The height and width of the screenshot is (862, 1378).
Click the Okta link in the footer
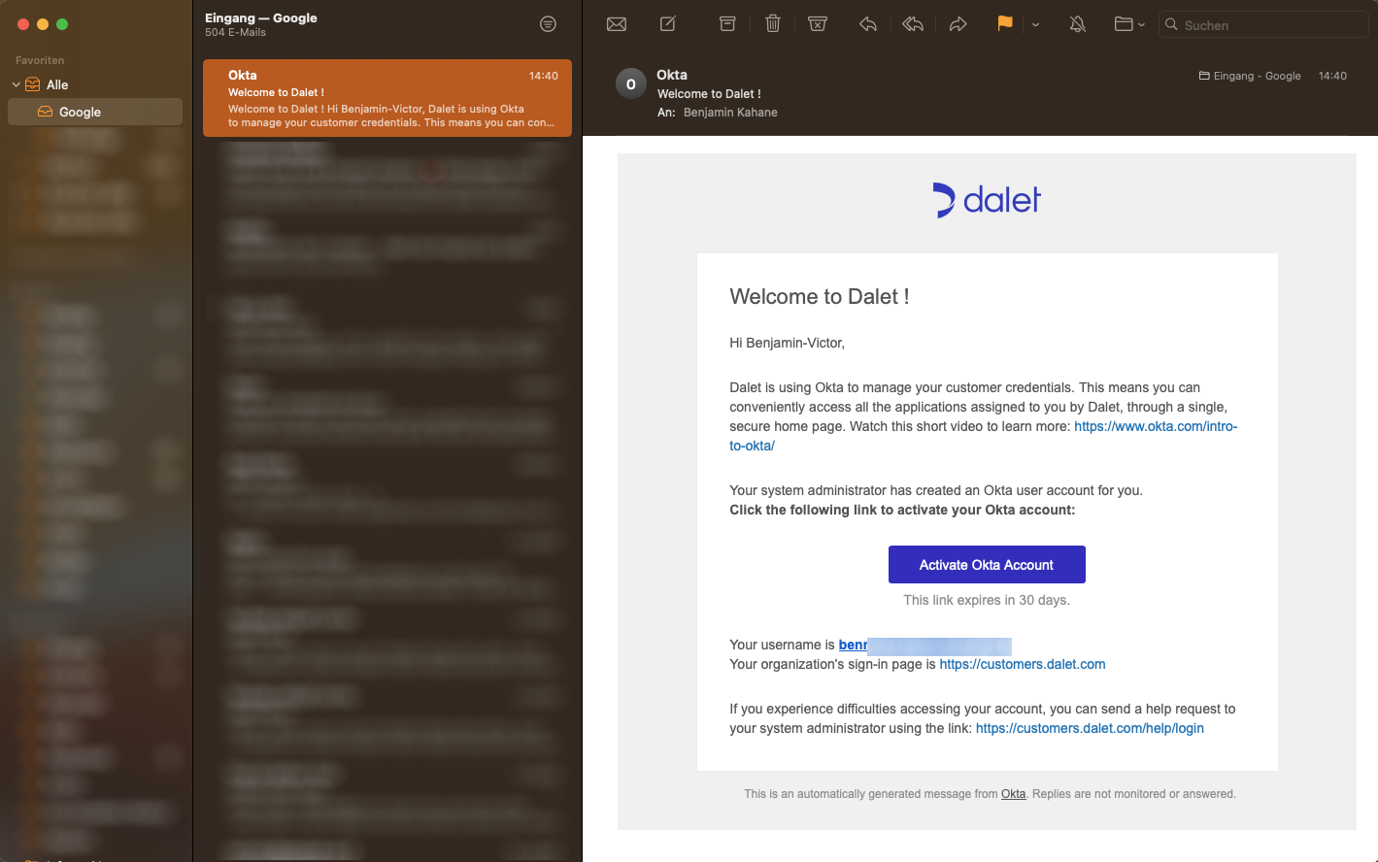(x=1013, y=794)
